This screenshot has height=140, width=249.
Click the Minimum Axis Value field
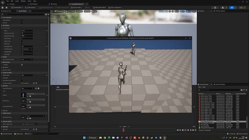coord(27,33)
